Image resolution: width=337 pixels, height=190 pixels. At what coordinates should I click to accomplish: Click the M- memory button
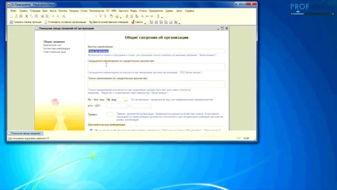point(152,16)
